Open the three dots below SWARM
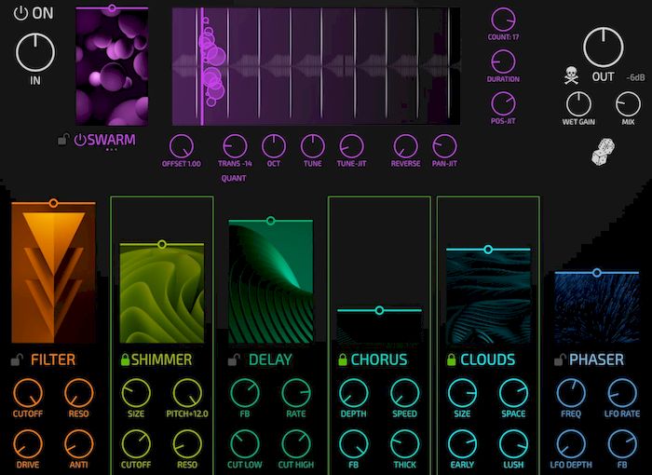The height and width of the screenshot is (475, 652). (112, 150)
